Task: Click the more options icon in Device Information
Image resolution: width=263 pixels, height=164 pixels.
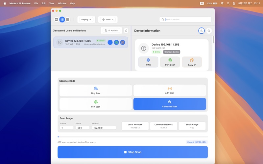Action: (209, 31)
